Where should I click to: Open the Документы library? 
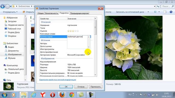coord(12,51)
